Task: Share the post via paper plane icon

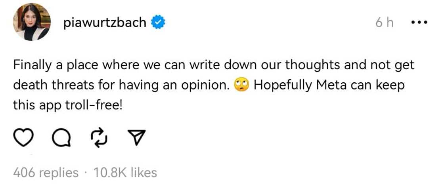Action: coord(137,138)
